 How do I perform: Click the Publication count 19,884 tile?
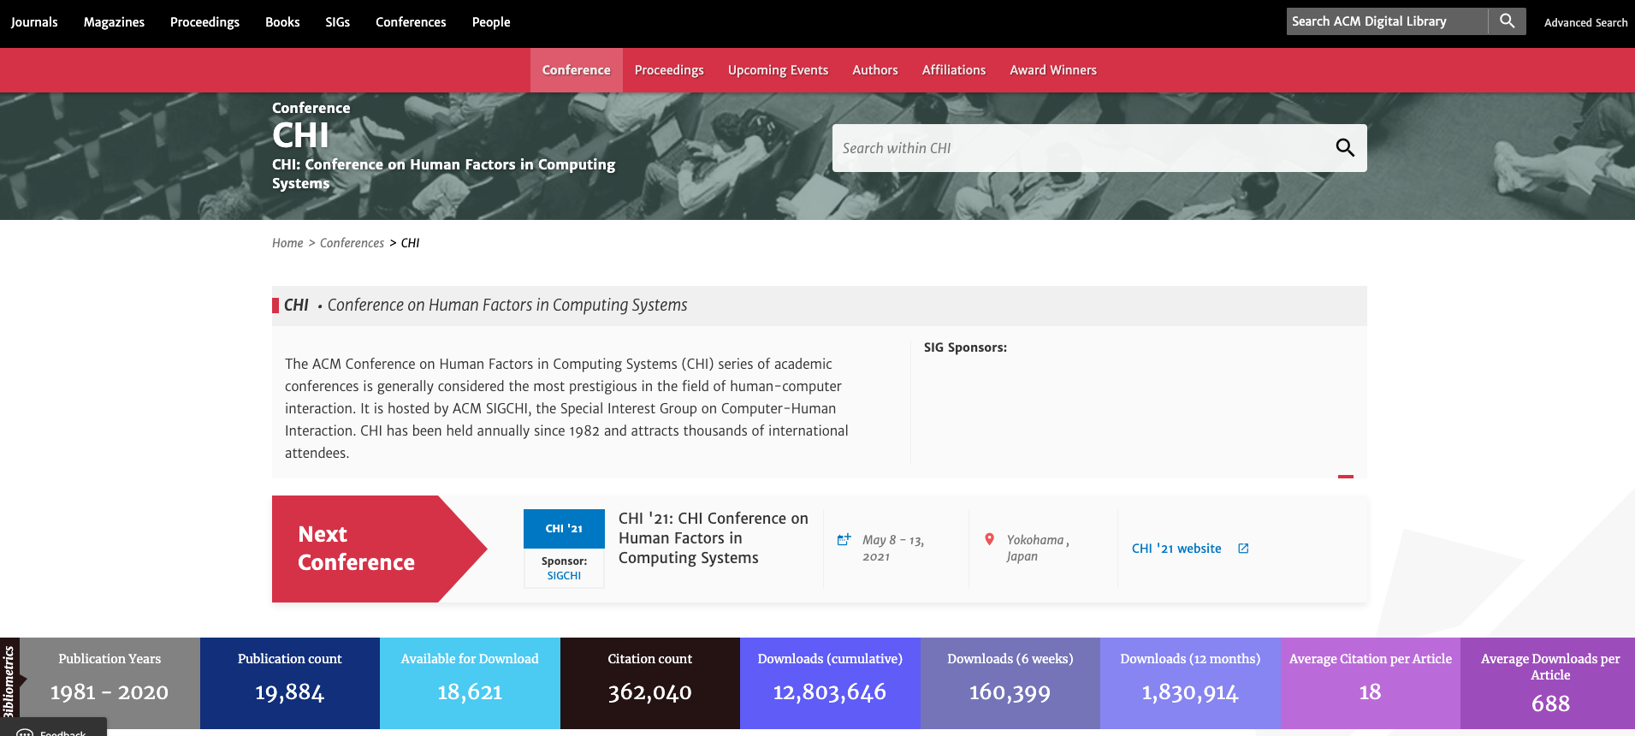point(290,683)
